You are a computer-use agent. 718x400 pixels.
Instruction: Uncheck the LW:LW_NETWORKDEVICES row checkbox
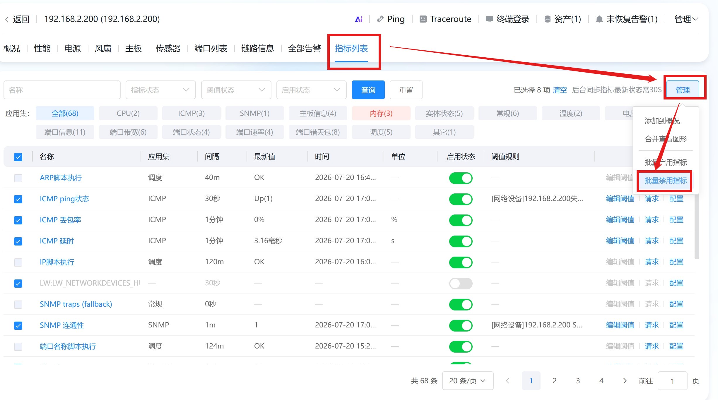coord(18,283)
